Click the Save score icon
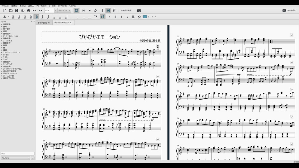The height and width of the screenshot is (168, 299). 17,11
